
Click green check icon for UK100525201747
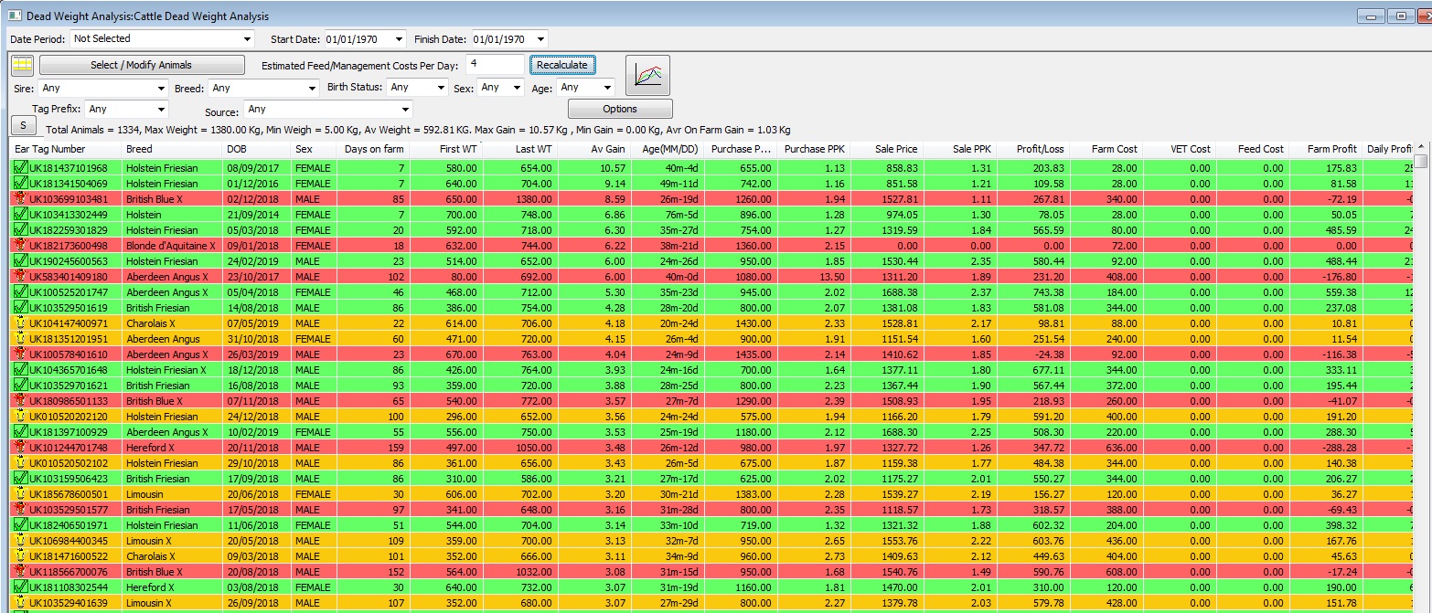coord(20,292)
